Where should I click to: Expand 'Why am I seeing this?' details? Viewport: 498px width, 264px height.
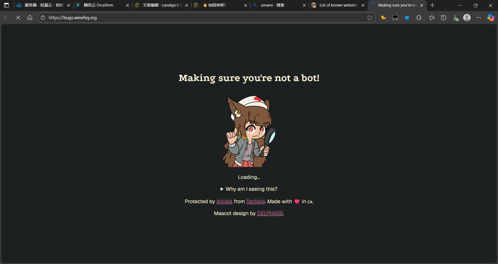pyautogui.click(x=249, y=189)
